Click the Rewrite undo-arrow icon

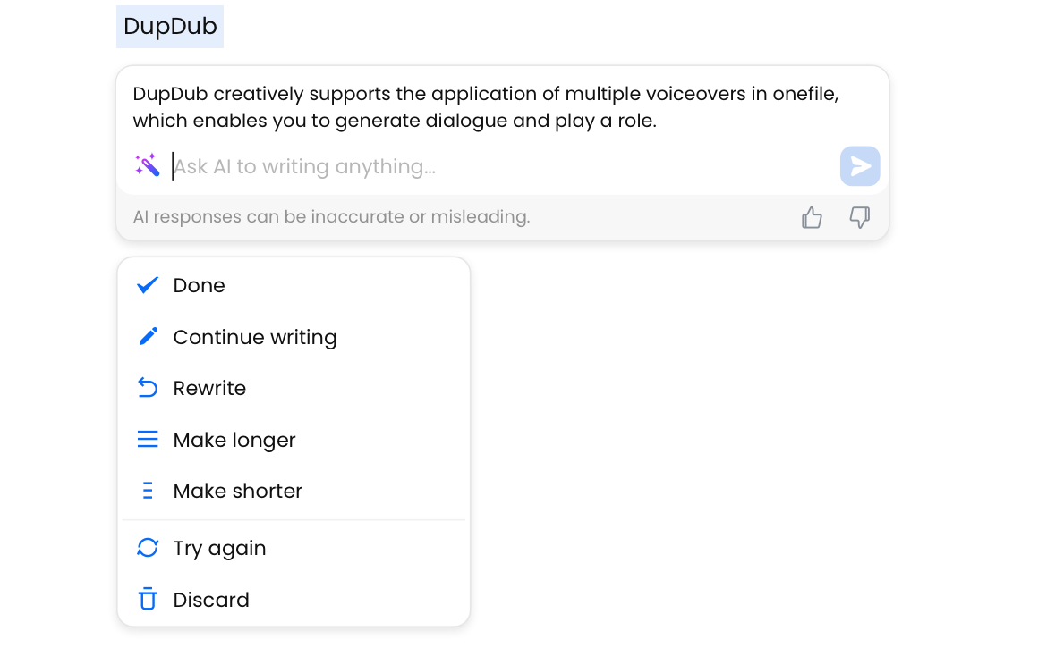[149, 387]
